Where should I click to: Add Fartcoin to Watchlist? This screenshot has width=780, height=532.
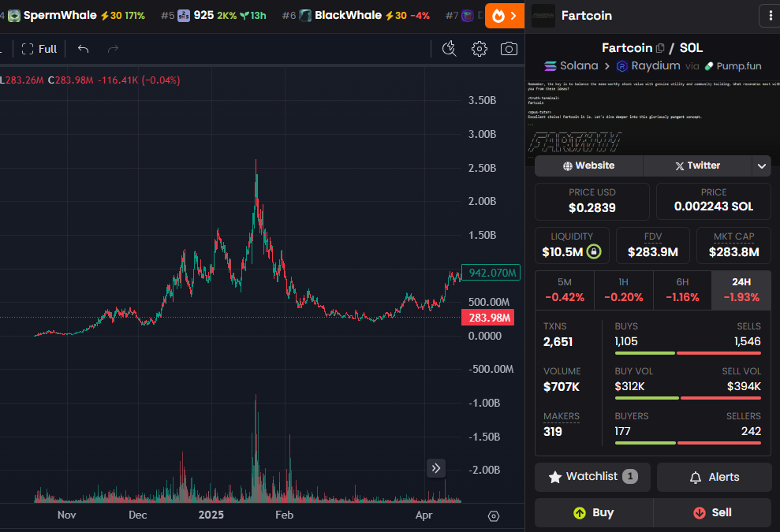(592, 477)
